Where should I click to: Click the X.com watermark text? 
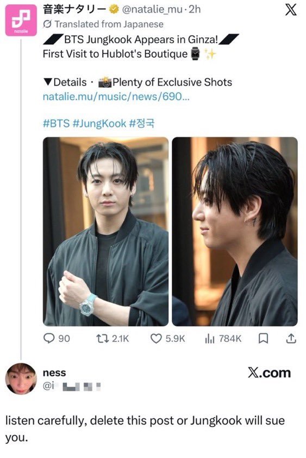(269, 372)
